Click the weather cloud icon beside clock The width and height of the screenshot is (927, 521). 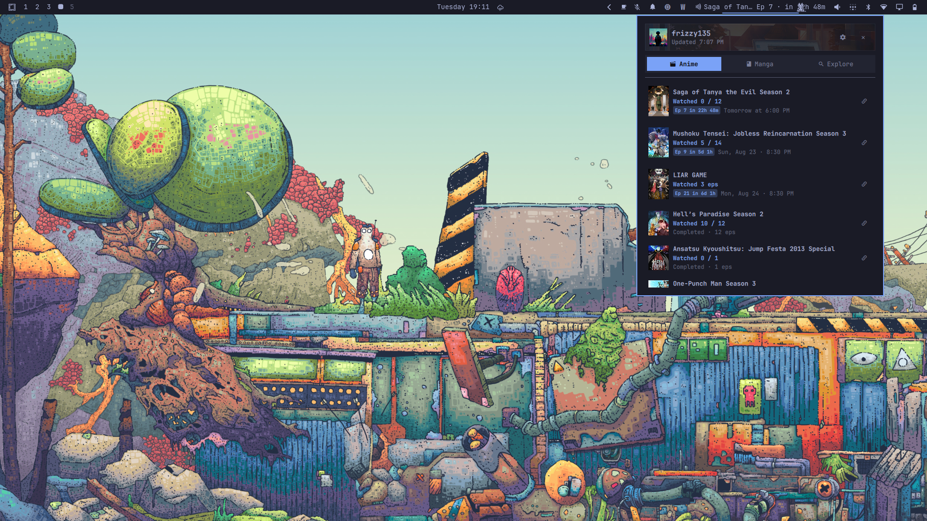pyautogui.click(x=501, y=7)
